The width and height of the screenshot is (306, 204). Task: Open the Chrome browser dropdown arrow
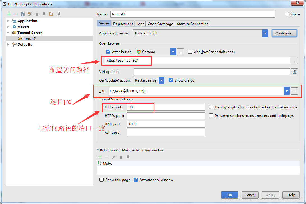(173, 52)
